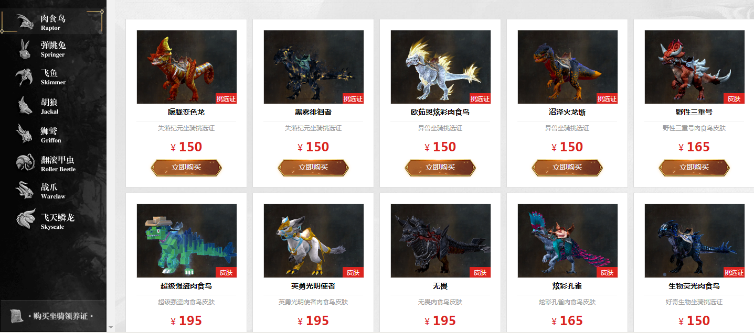This screenshot has width=754, height=333.
Task: Open the Griffon mount category
Action: coord(25,134)
